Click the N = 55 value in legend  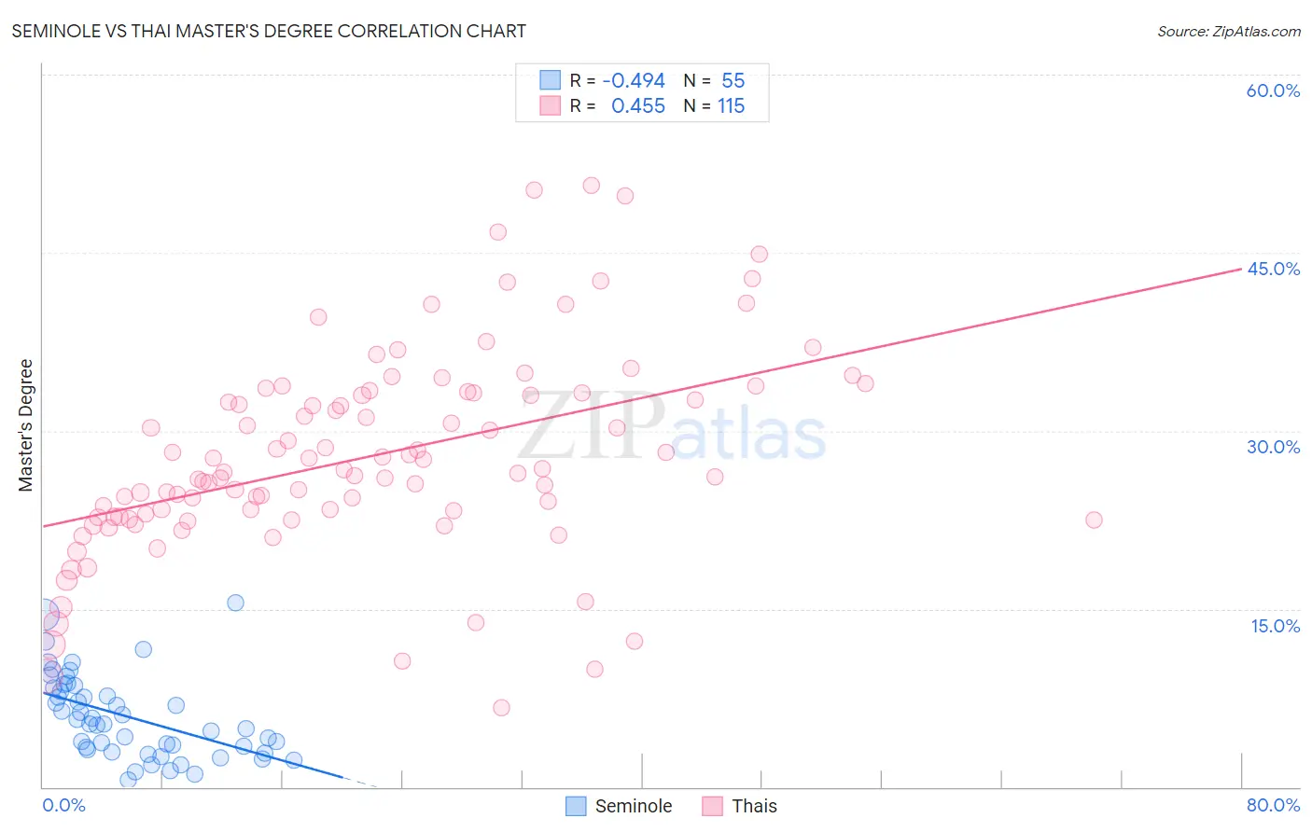714,80
